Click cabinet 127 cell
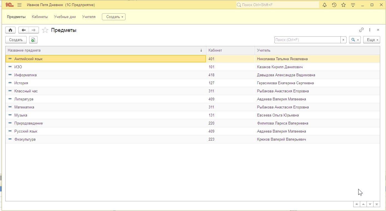This screenshot has width=386, height=211. [230, 83]
